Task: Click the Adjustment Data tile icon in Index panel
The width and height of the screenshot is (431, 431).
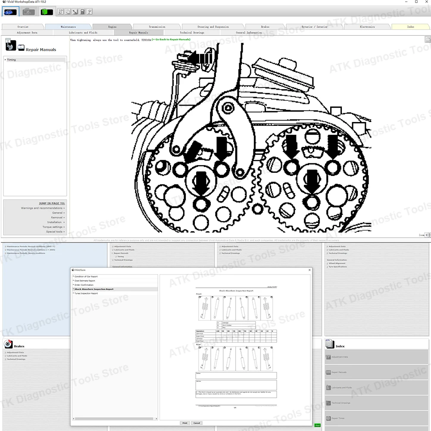Action: pos(328,357)
